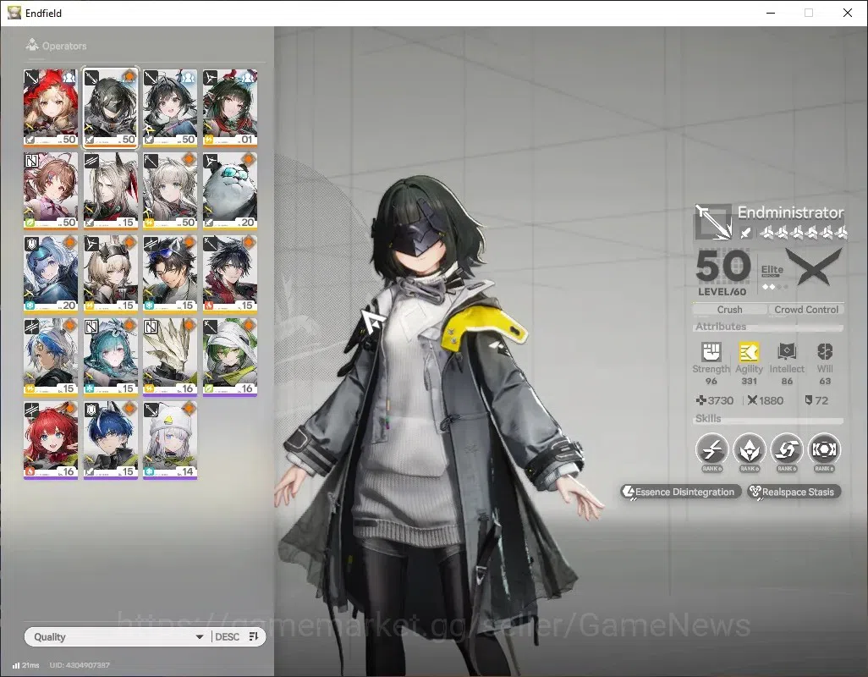868x677 pixels.
Task: Select the white beanie girl level 14 card
Action: point(170,440)
